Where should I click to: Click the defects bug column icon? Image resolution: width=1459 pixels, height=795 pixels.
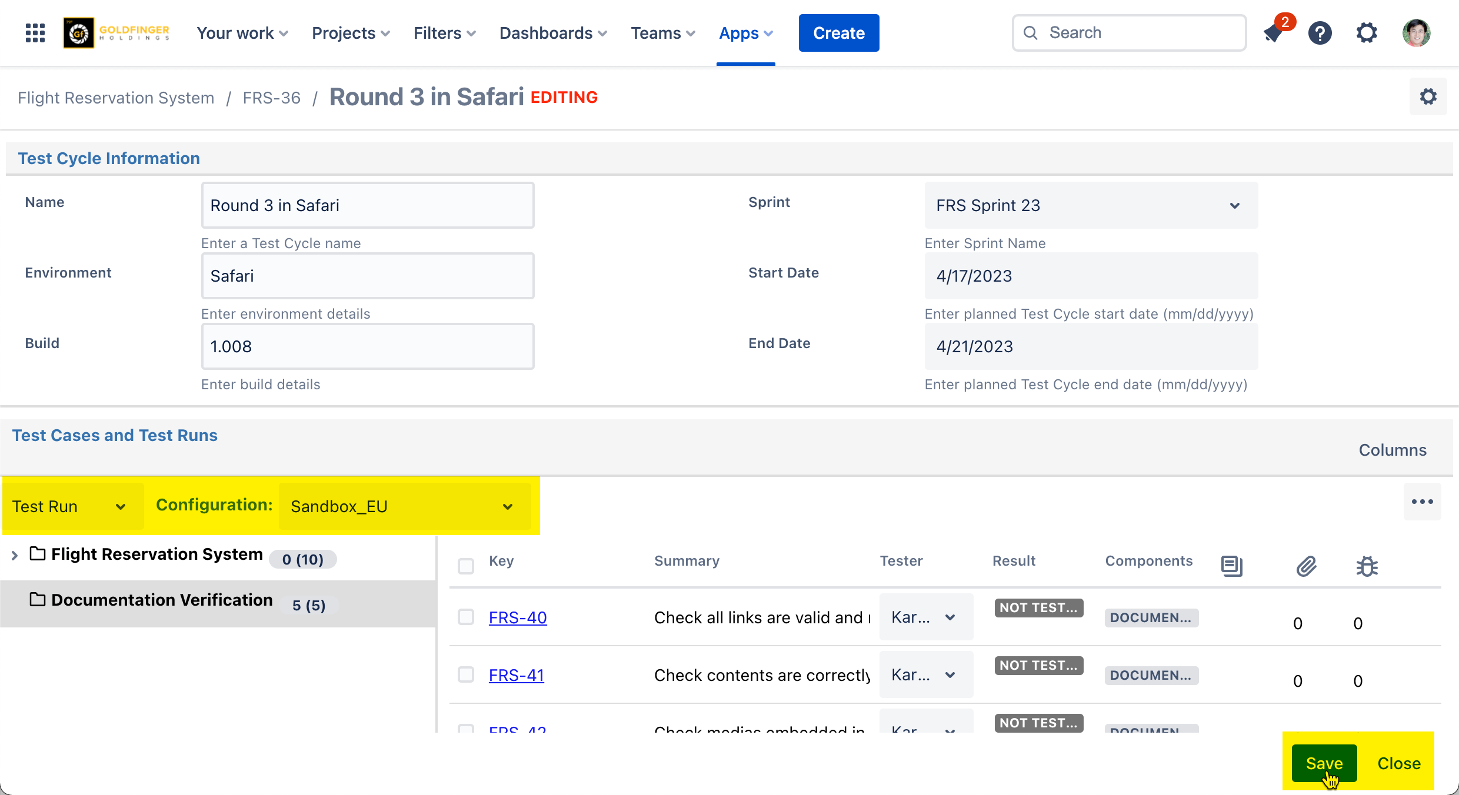1367,566
